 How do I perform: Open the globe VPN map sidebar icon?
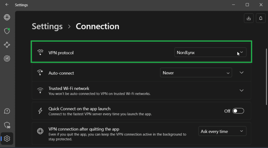7,17
